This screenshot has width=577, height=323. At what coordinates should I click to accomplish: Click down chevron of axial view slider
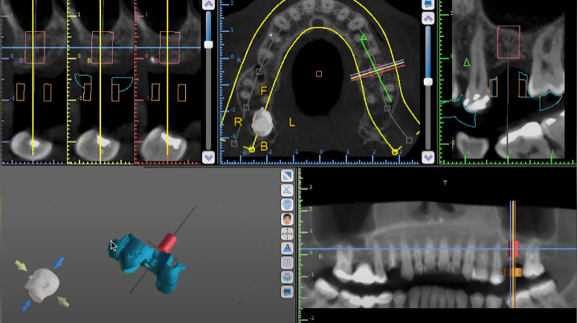(x=428, y=157)
